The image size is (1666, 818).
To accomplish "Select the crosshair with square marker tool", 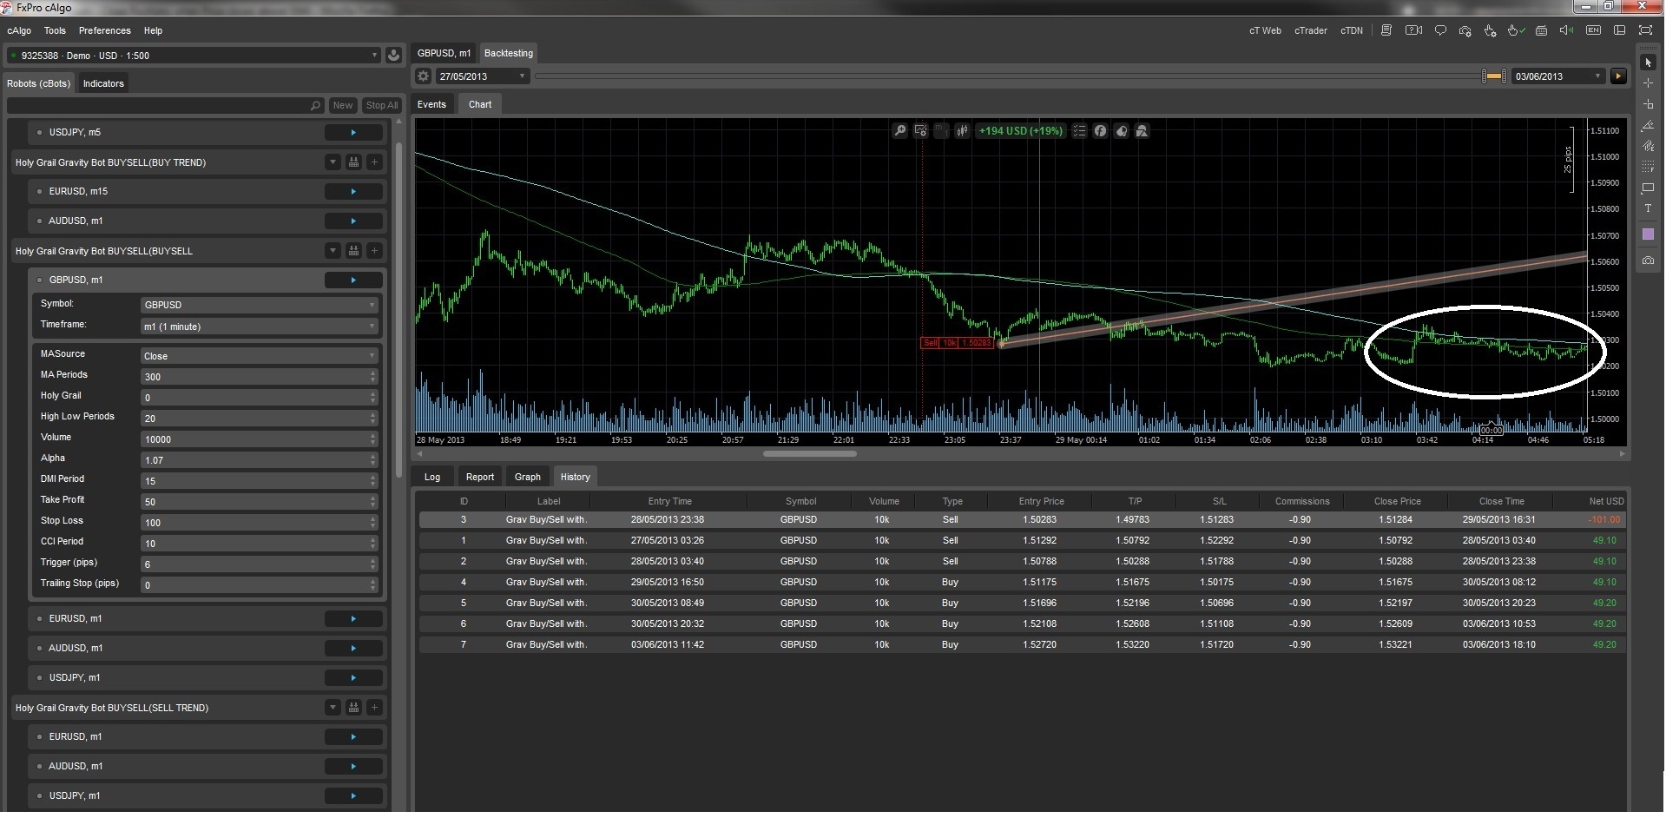I will (1648, 104).
